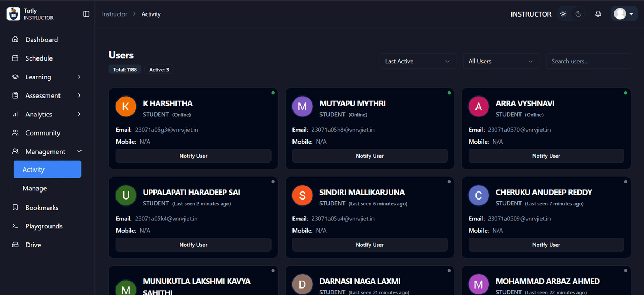
Task: Open the Last Active sort dropdown
Action: [418, 61]
